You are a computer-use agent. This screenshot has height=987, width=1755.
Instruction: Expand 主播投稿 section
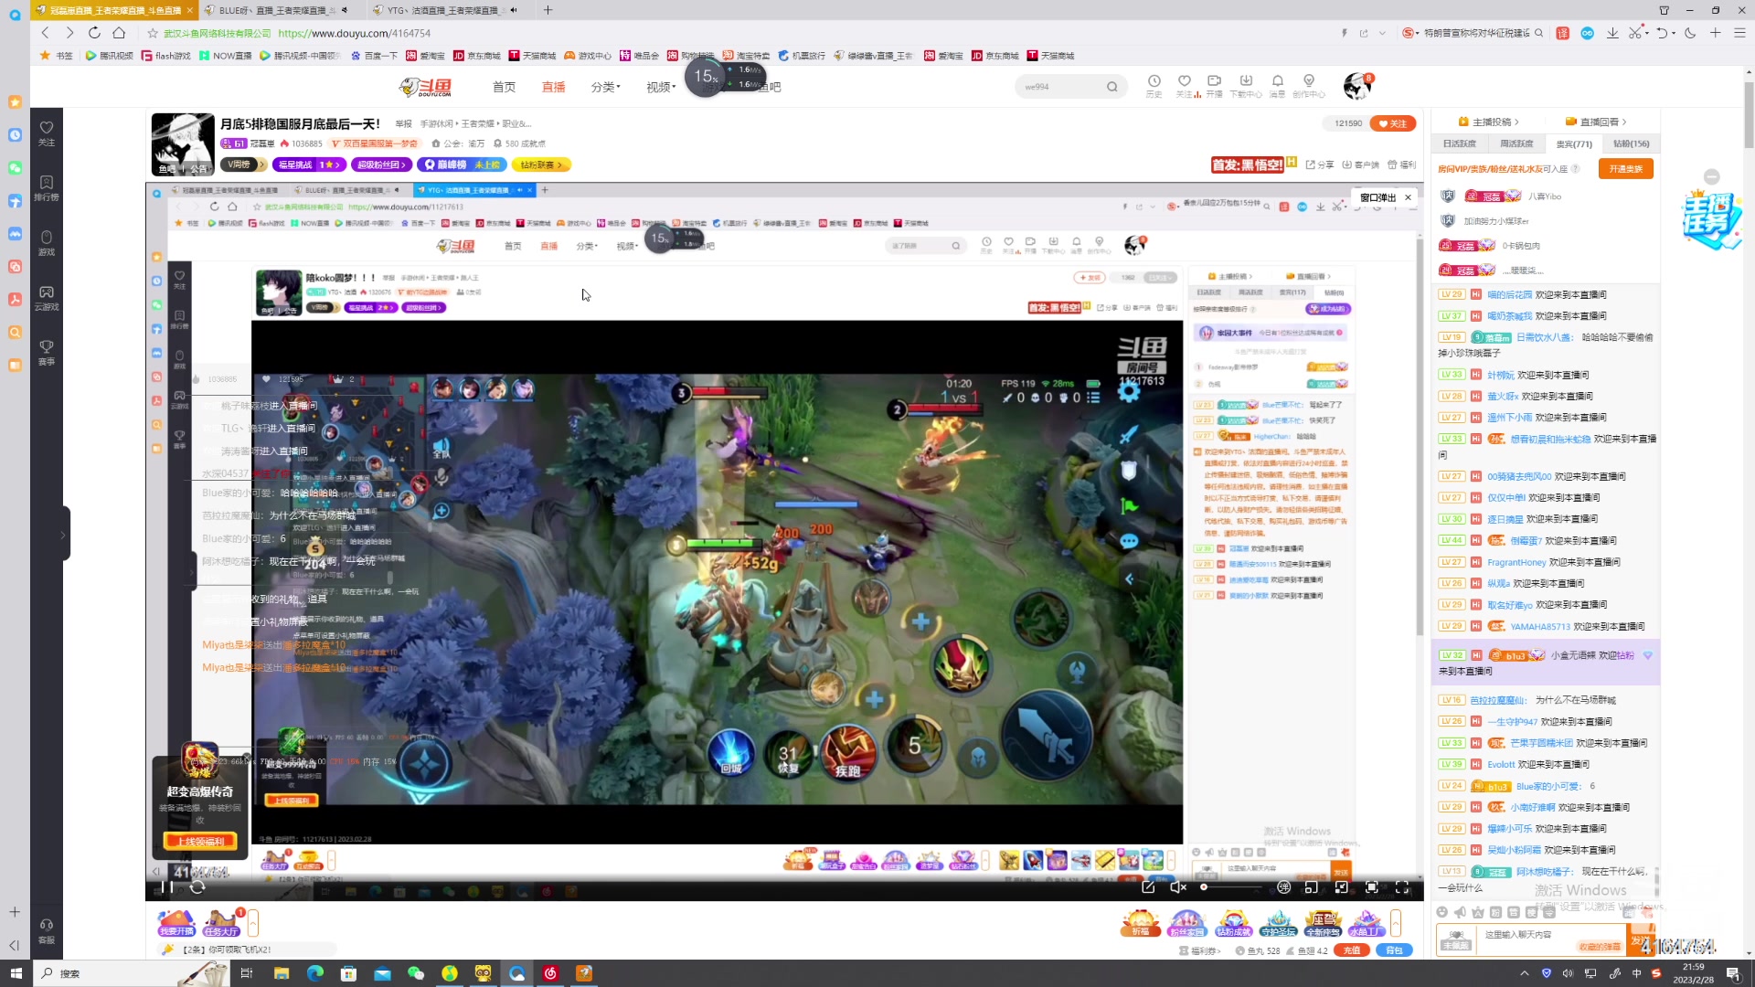tap(1489, 122)
